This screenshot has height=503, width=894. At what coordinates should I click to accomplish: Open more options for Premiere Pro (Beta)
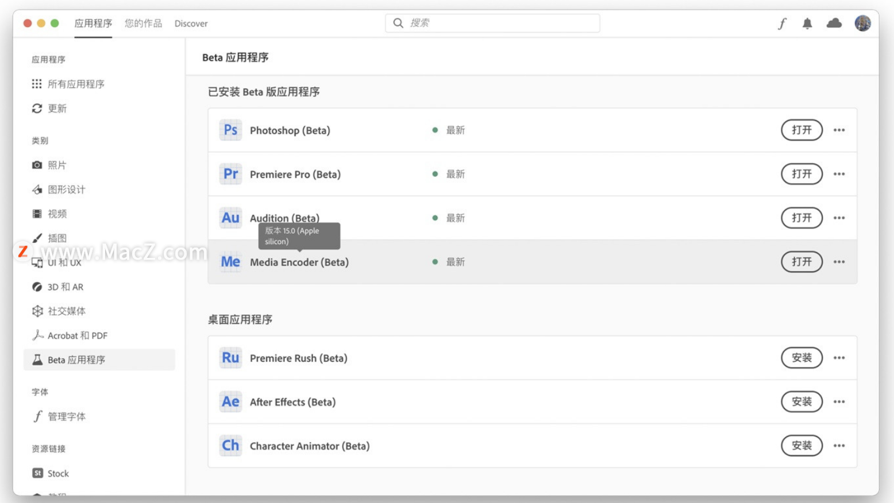839,174
